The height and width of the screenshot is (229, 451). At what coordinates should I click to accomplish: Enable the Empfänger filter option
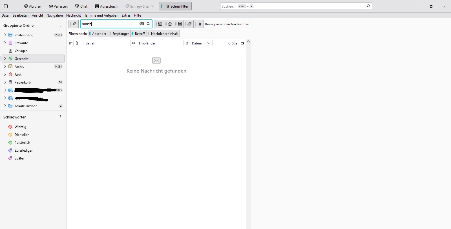pyautogui.click(x=120, y=34)
